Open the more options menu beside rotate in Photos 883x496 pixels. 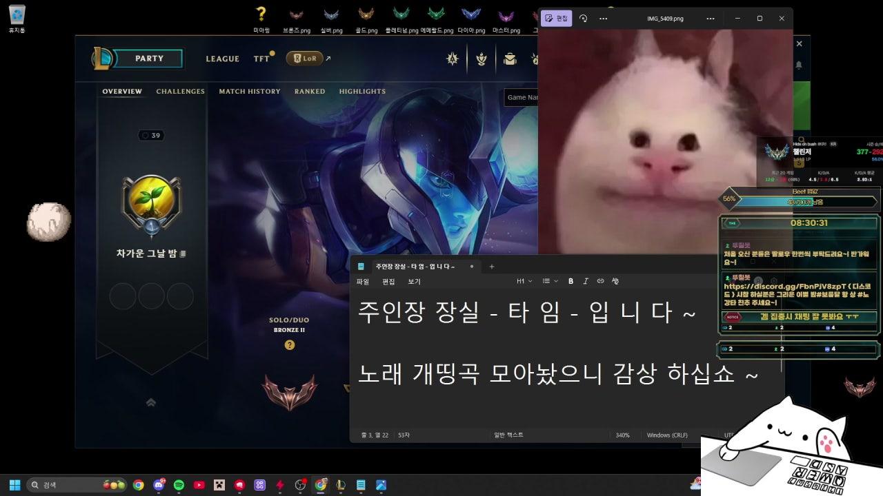(604, 19)
